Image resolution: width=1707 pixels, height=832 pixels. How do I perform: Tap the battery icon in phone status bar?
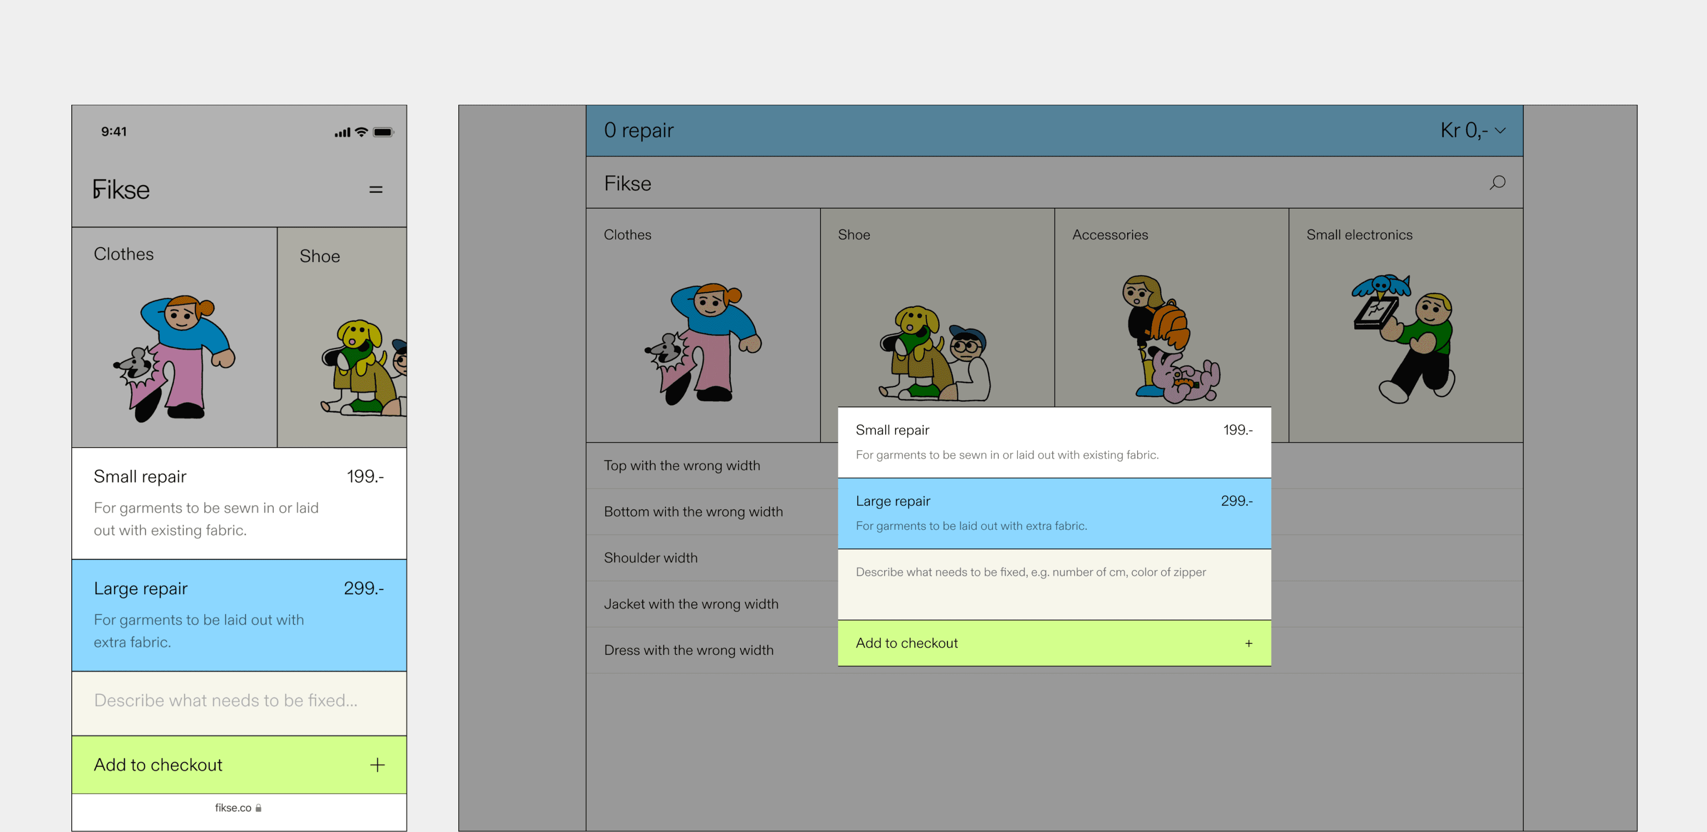(x=383, y=132)
